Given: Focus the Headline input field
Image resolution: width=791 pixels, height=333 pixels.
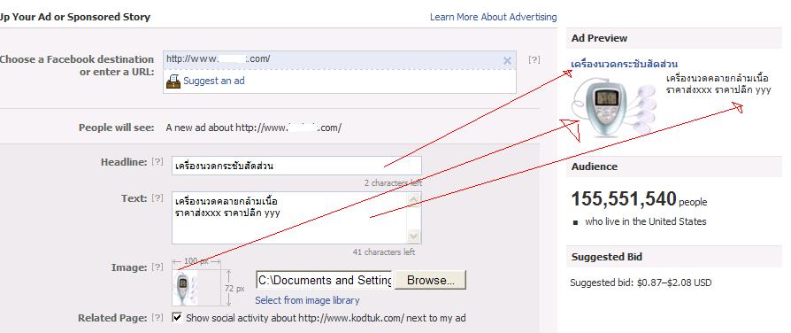Looking at the screenshot, I should tap(296, 166).
